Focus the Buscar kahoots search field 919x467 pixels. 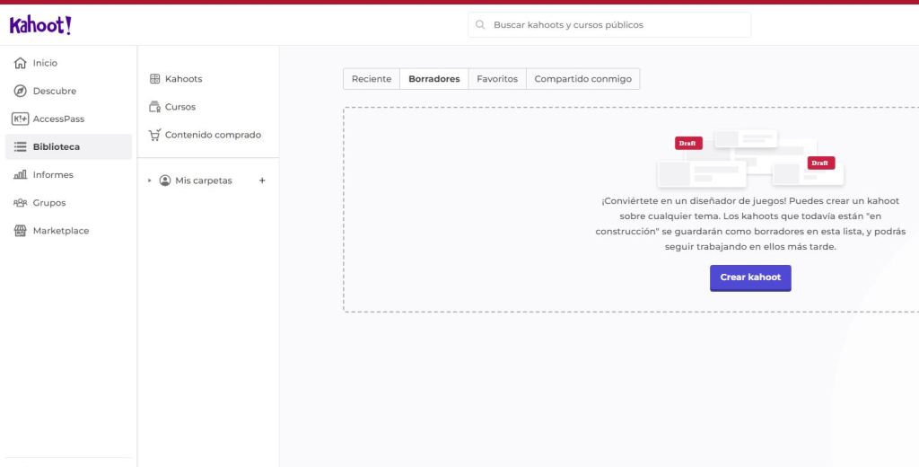tap(617, 25)
